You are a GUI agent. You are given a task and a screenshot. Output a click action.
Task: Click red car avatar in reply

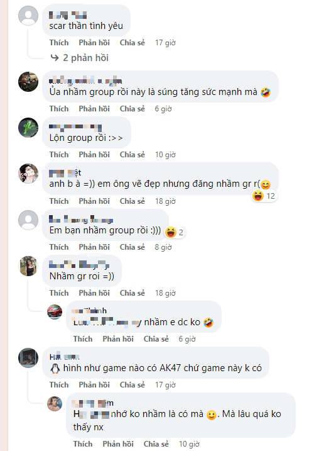coord(55,312)
